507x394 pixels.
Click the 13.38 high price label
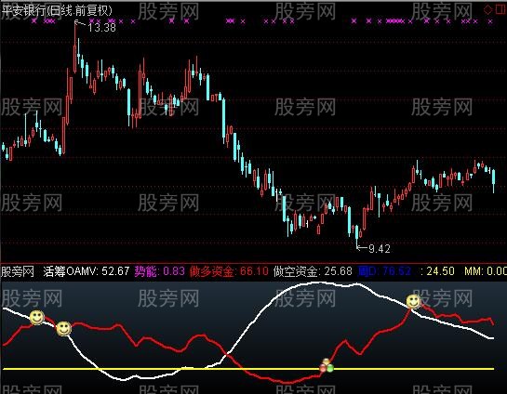101,28
